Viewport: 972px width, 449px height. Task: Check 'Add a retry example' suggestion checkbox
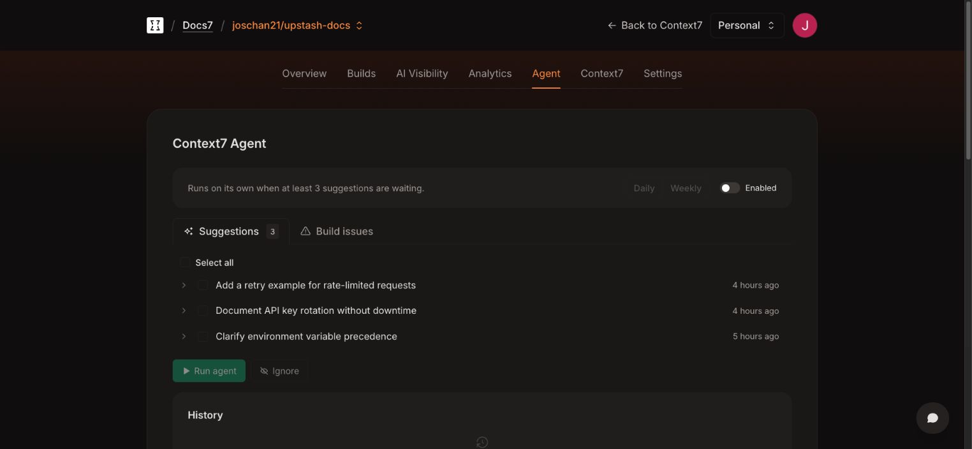(203, 285)
